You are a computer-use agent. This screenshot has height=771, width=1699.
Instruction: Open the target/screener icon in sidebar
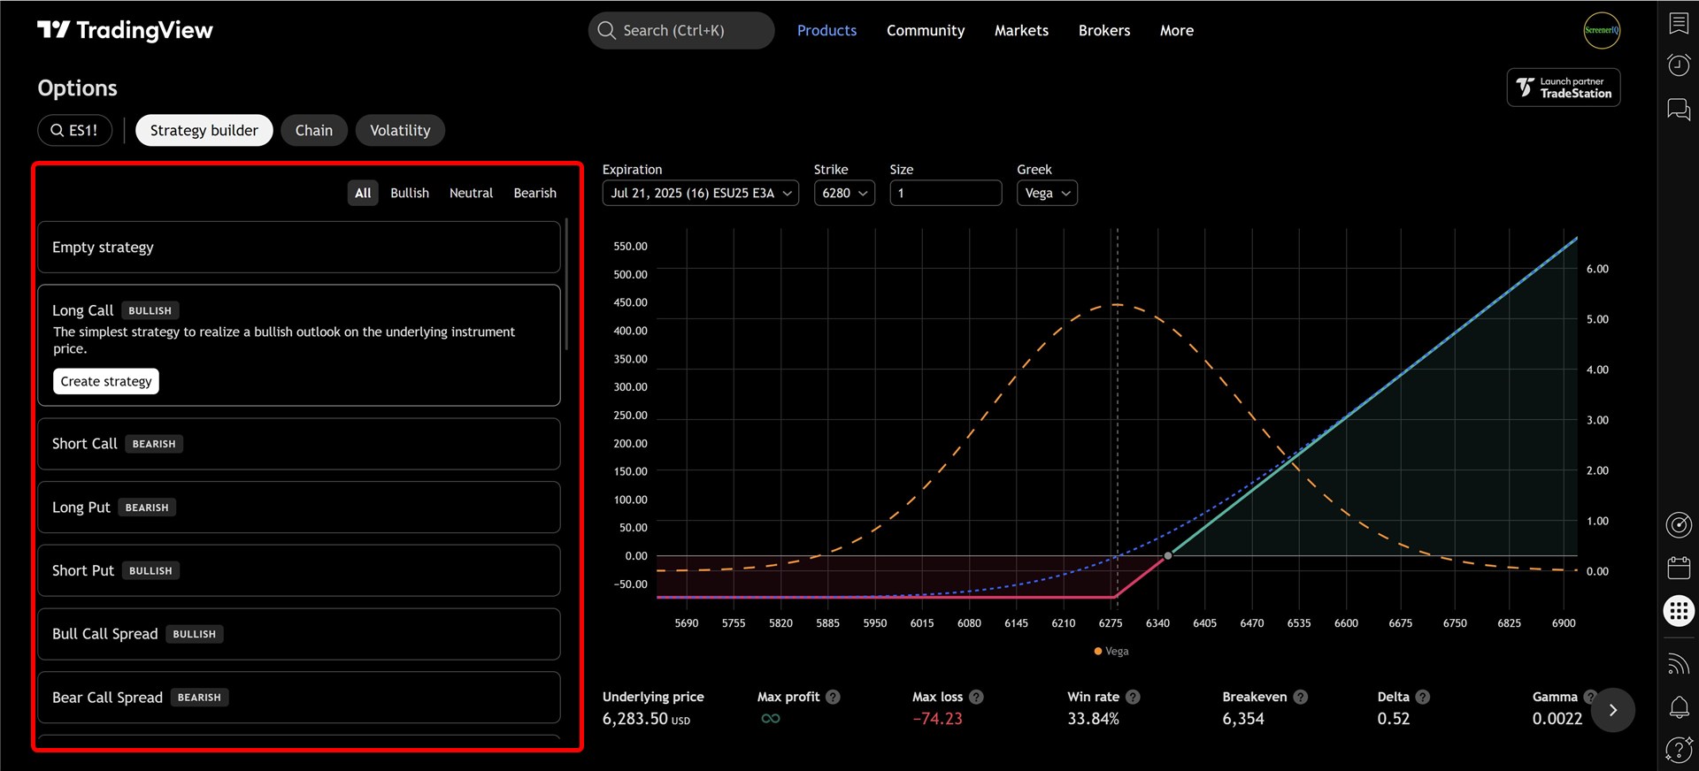1679,525
